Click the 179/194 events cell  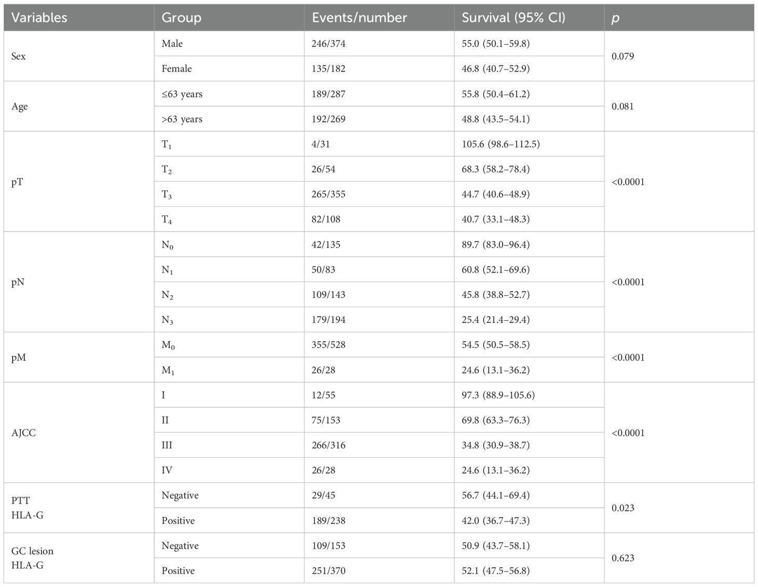(x=329, y=320)
